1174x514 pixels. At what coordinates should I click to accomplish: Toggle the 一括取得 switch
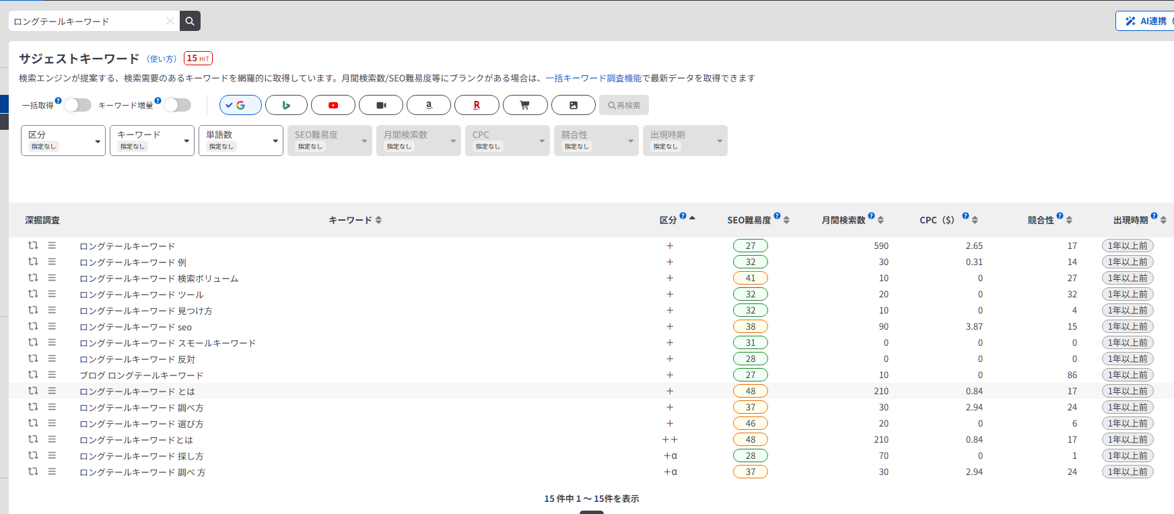pyautogui.click(x=77, y=105)
